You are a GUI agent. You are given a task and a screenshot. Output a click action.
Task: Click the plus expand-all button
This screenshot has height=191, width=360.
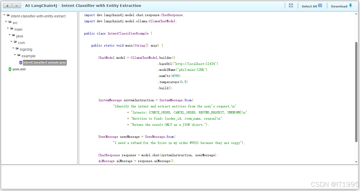click(x=7, y=6)
